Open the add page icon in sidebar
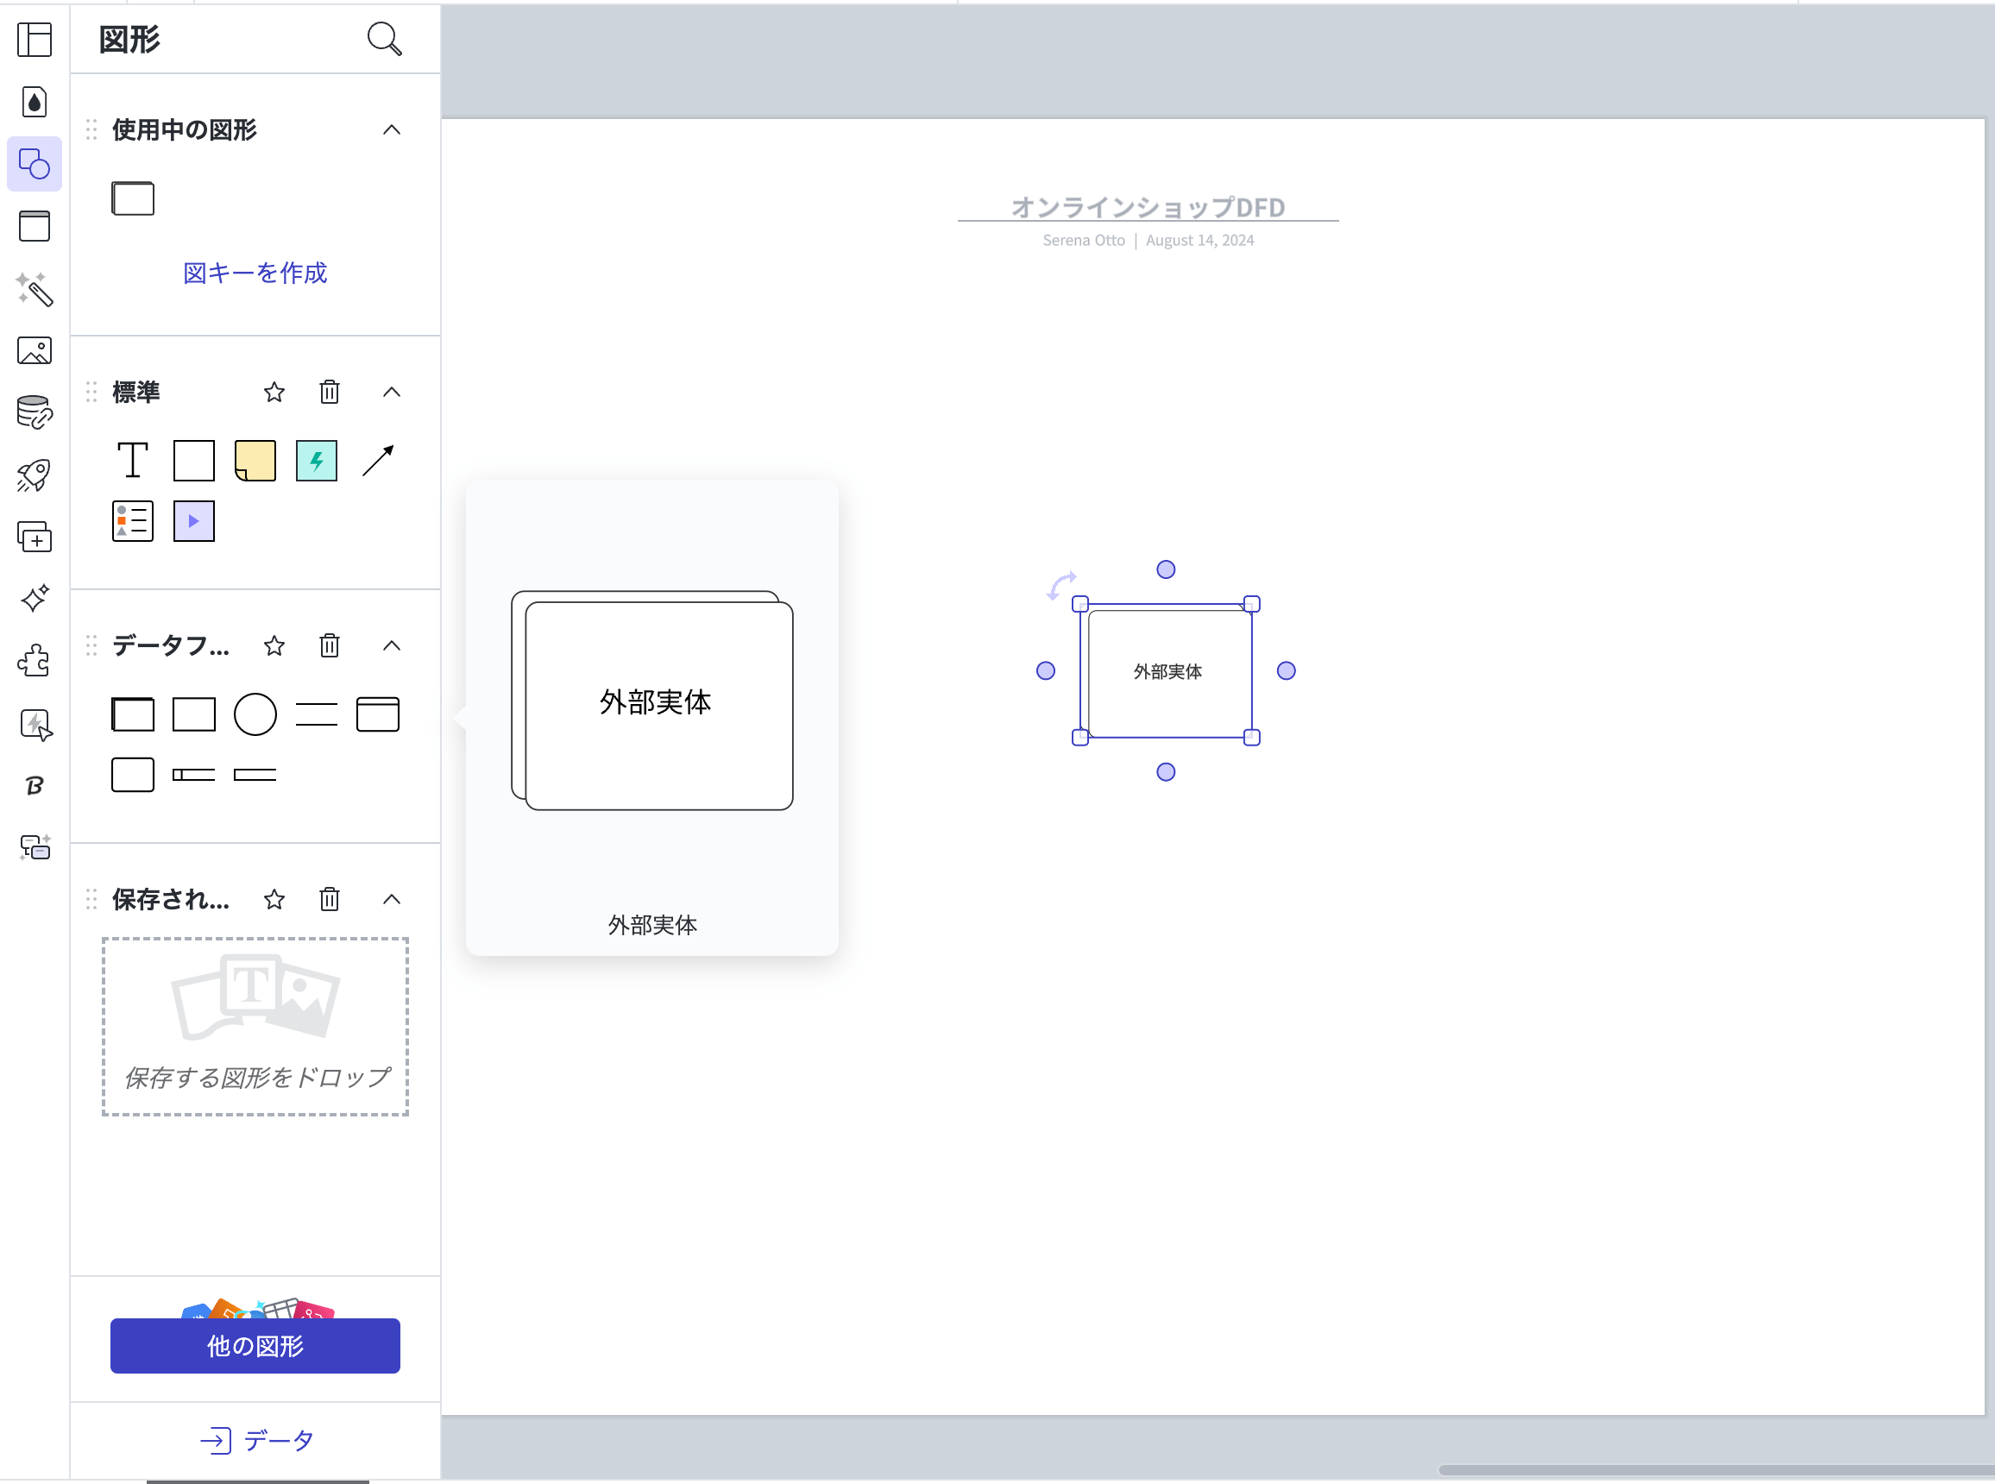 [35, 538]
